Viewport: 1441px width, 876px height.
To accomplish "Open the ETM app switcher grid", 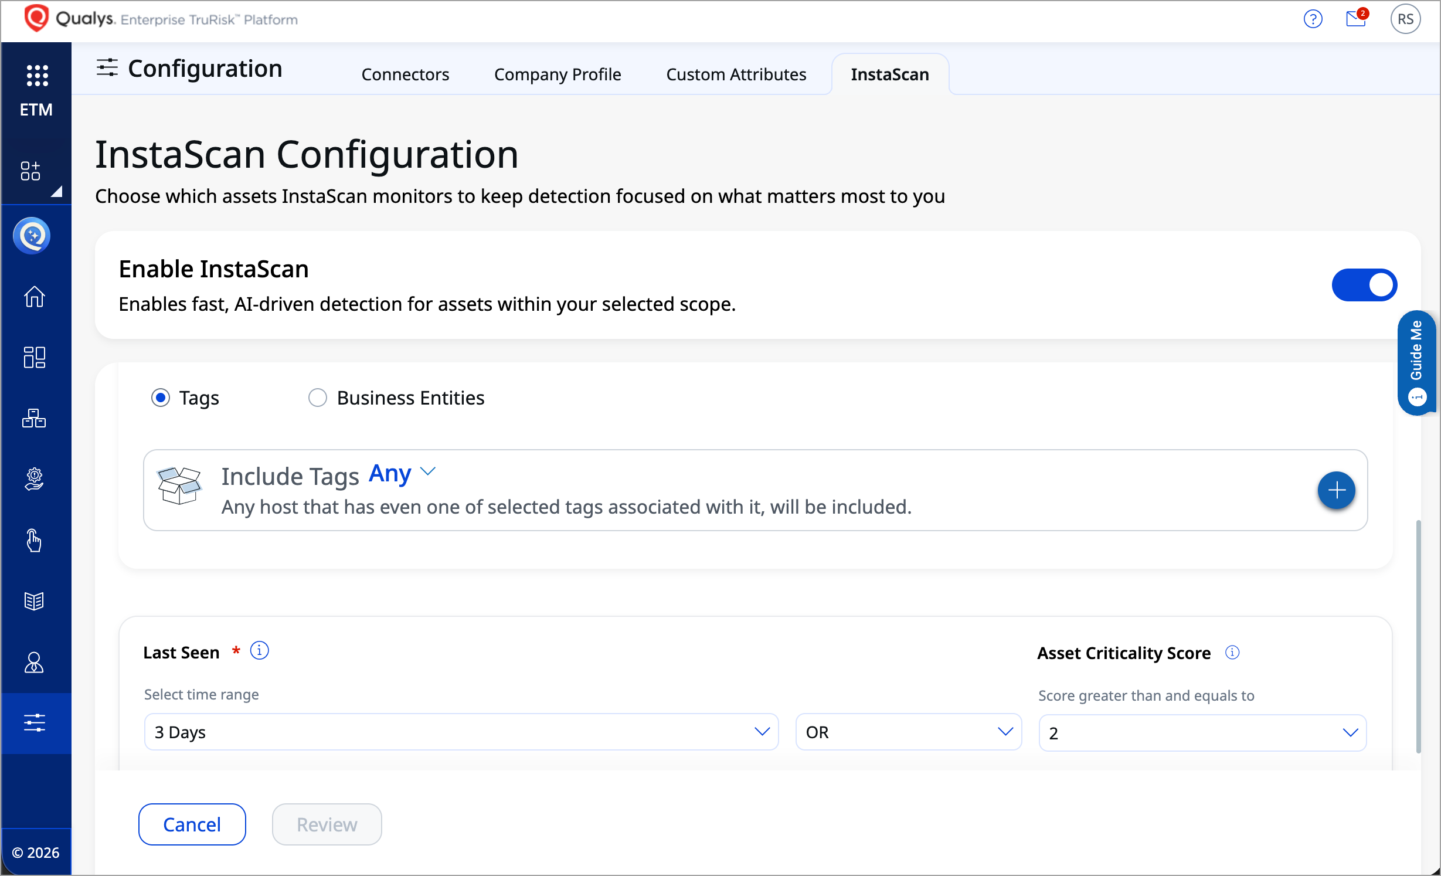I will 37,76.
